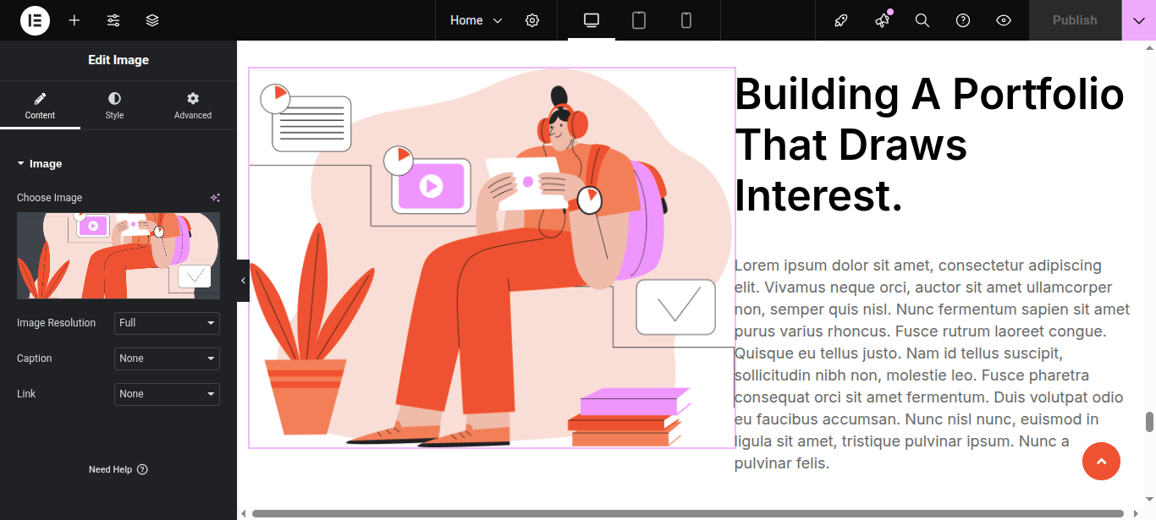
Task: Click the help question mark icon
Action: click(x=963, y=20)
